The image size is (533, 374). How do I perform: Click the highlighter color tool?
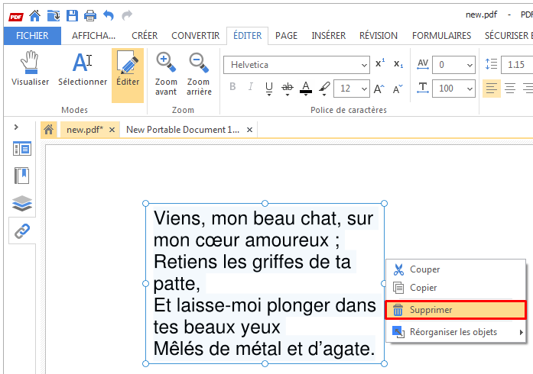click(x=324, y=87)
